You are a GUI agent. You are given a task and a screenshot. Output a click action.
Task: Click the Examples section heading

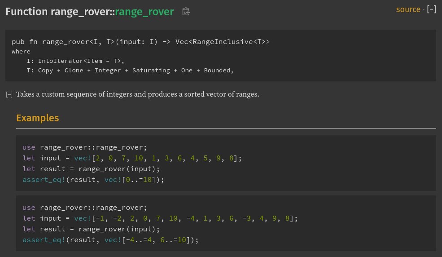[38, 118]
